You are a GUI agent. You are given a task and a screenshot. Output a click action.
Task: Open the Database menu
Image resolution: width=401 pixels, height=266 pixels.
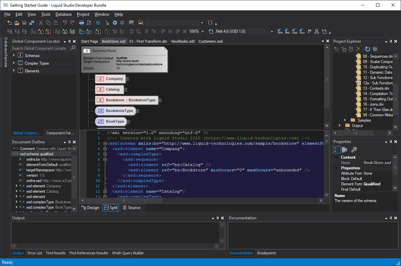coord(64,14)
